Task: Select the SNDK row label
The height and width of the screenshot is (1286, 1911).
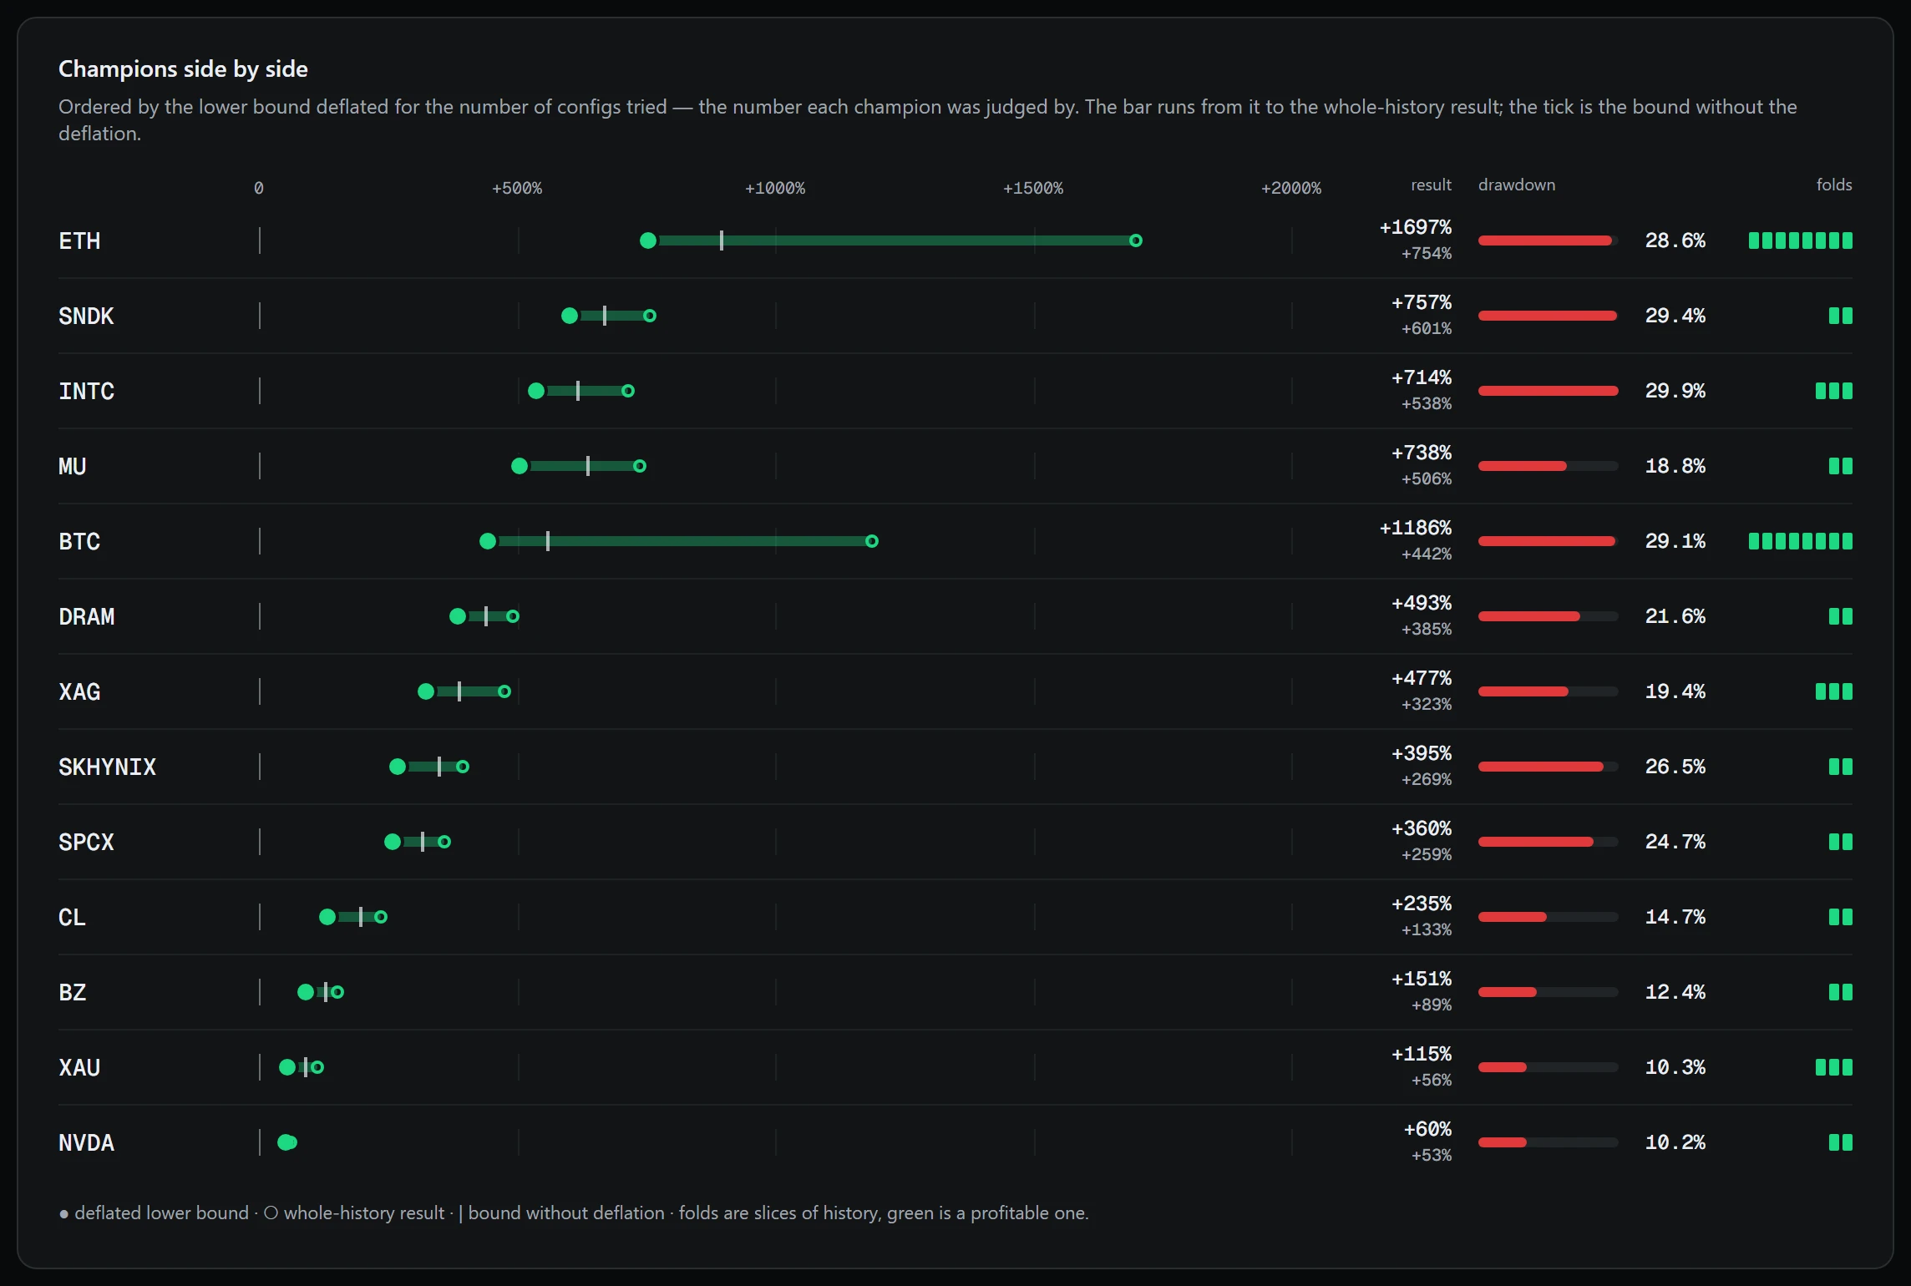Action: (86, 316)
